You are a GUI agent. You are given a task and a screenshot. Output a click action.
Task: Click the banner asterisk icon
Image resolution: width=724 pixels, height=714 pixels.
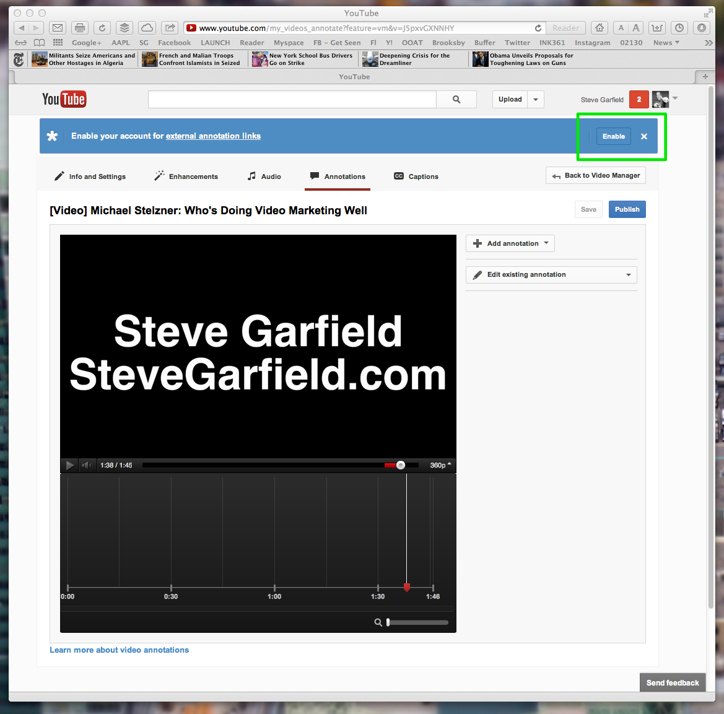(x=52, y=136)
